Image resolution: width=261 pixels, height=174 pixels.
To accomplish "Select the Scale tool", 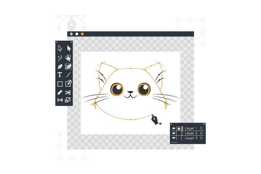I will click(x=67, y=100).
